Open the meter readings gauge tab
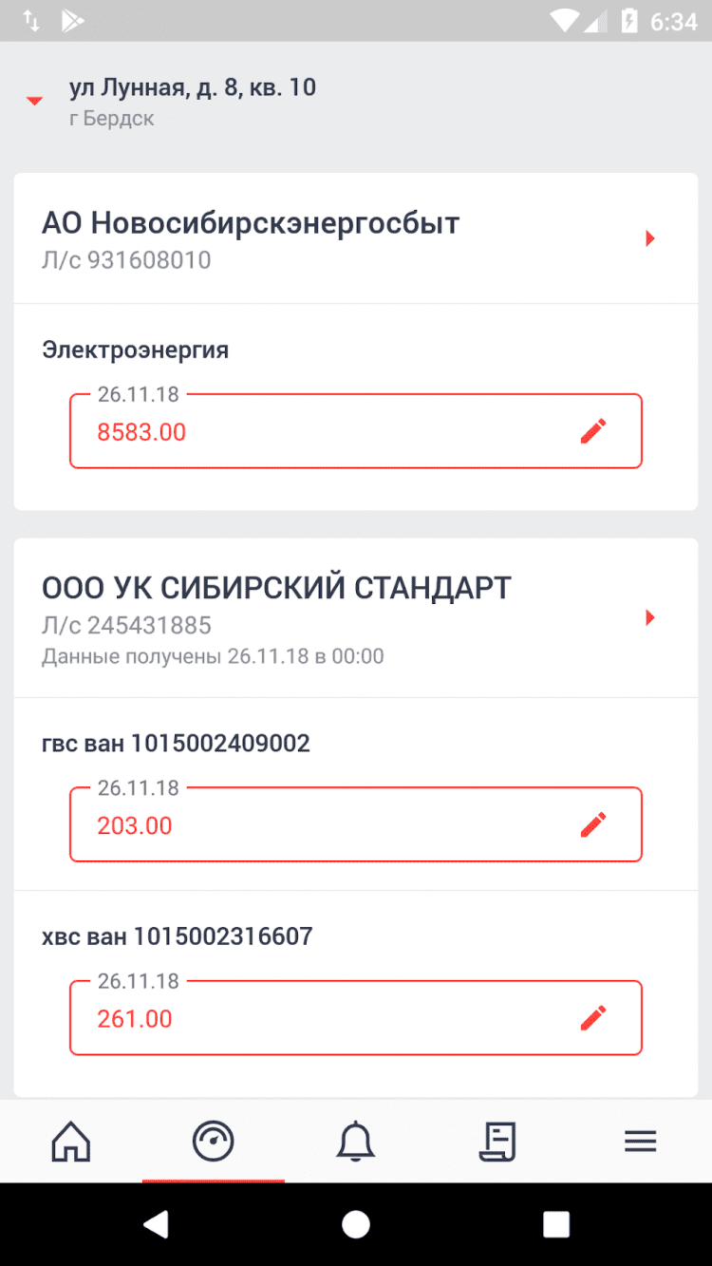The width and height of the screenshot is (712, 1266). [x=213, y=1141]
